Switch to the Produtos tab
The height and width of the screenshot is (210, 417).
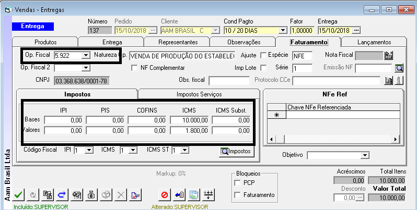click(45, 42)
